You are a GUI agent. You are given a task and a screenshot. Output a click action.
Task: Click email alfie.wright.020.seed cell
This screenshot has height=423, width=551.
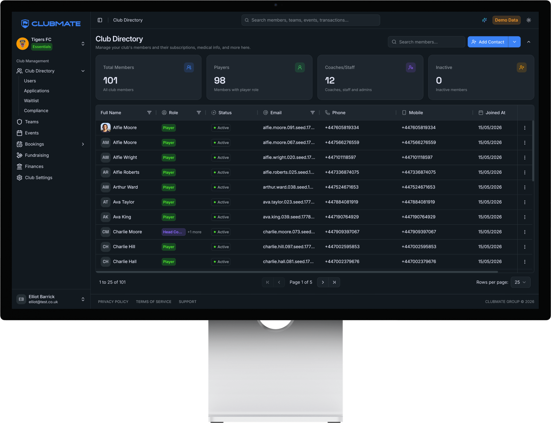(289, 158)
